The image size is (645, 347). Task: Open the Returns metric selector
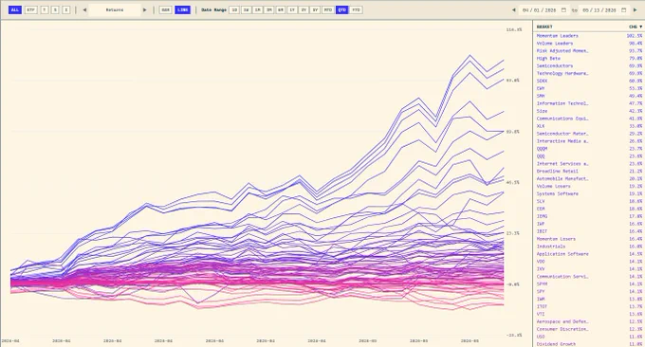click(x=115, y=9)
